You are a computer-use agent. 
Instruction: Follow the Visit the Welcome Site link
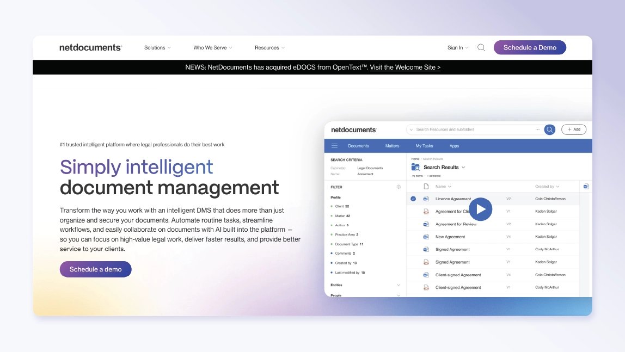point(405,67)
